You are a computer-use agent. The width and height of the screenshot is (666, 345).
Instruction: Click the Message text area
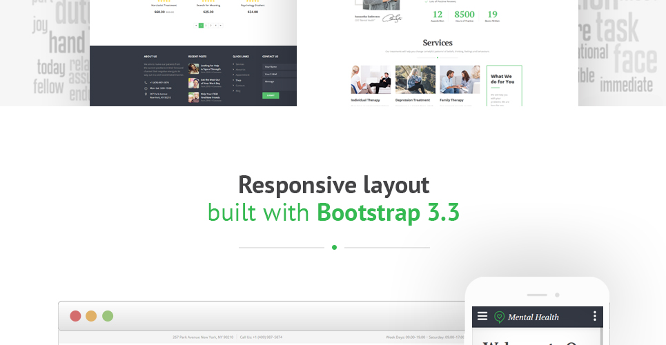coord(280,85)
